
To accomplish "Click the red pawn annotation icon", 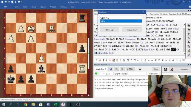I will [x=110, y=60].
